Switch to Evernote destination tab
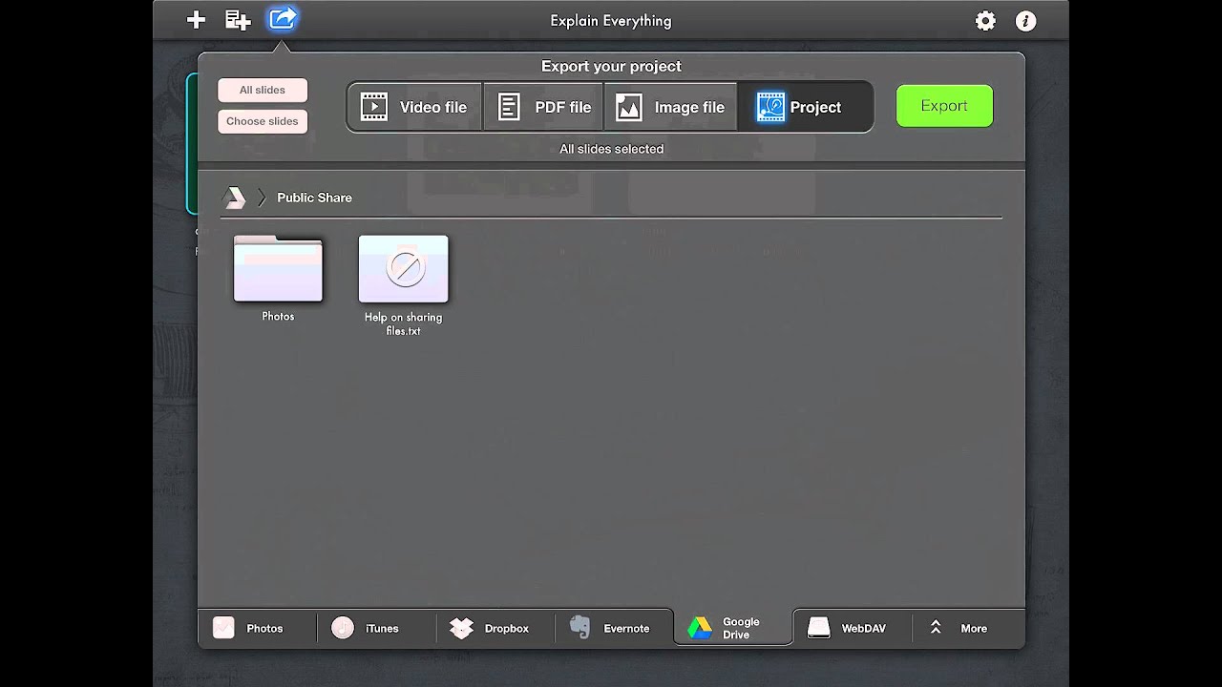This screenshot has height=687, width=1222. click(614, 628)
